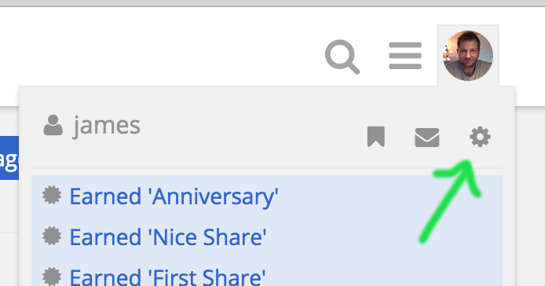Image resolution: width=545 pixels, height=286 pixels.
Task: Open the Earned 'Anniversary' notification
Action: tap(174, 197)
